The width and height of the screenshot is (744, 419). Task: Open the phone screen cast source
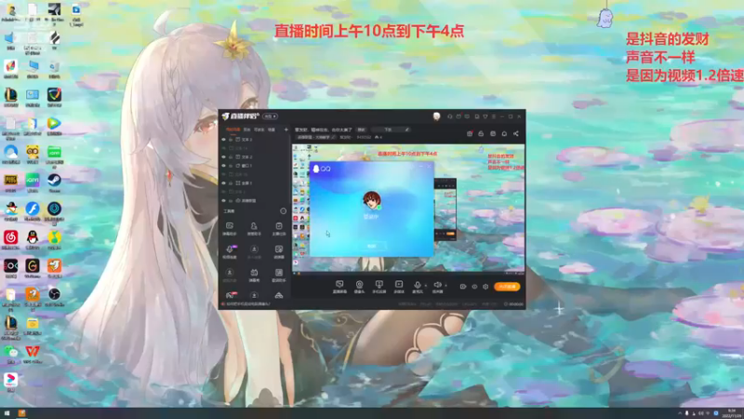(x=379, y=285)
